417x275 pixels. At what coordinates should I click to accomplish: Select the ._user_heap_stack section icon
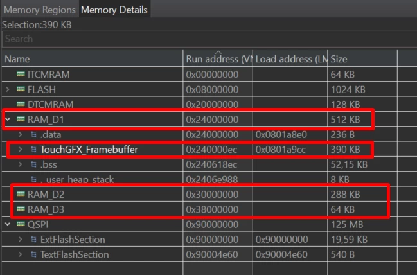[x=33, y=179]
